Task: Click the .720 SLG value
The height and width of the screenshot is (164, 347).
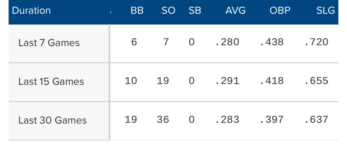Action: coord(316,42)
